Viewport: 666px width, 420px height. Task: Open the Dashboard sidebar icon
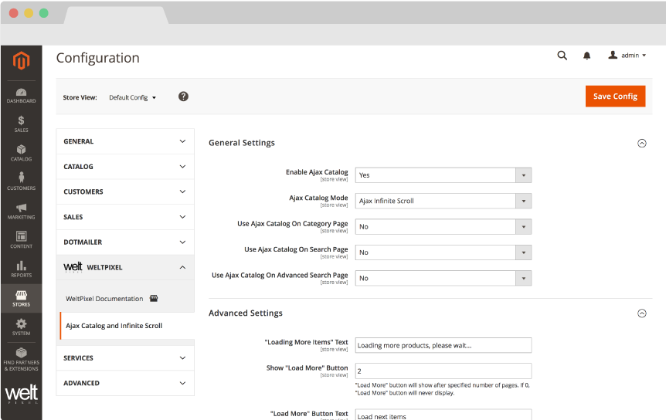[x=21, y=96]
